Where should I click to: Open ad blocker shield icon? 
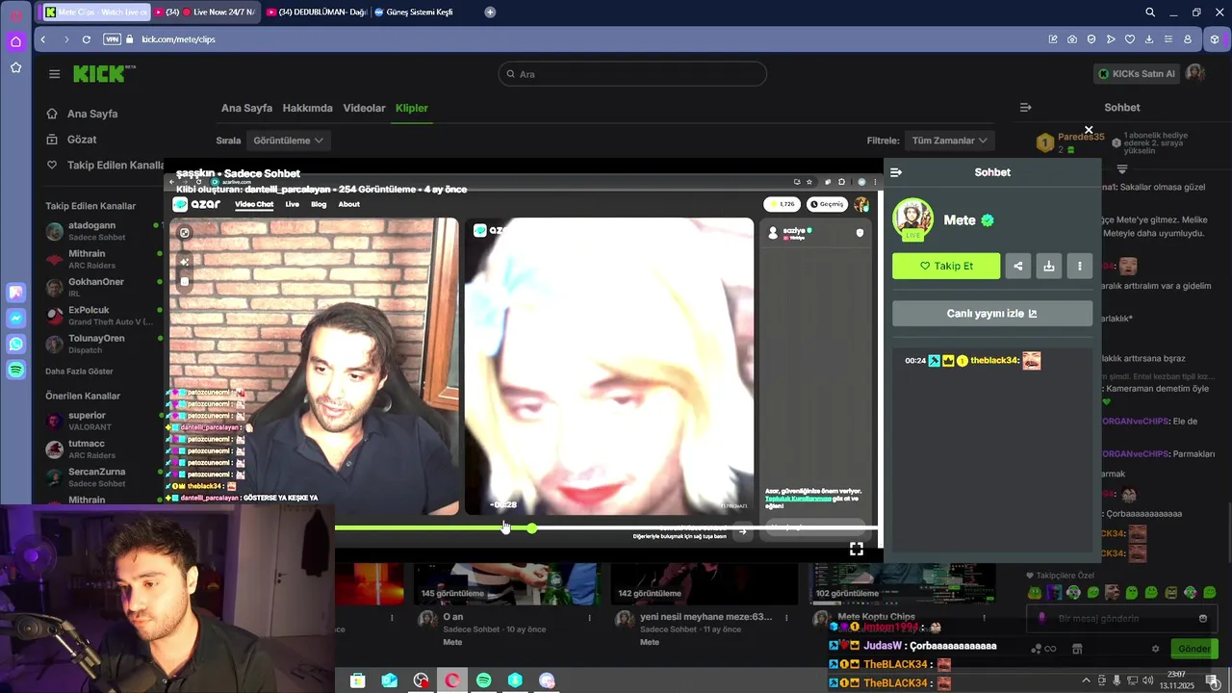(x=1091, y=39)
